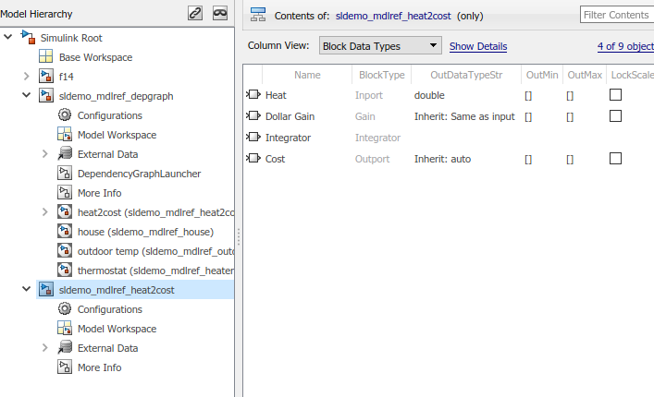Click the OutMax column header
Screen dimensions: 654x397
click(x=585, y=75)
